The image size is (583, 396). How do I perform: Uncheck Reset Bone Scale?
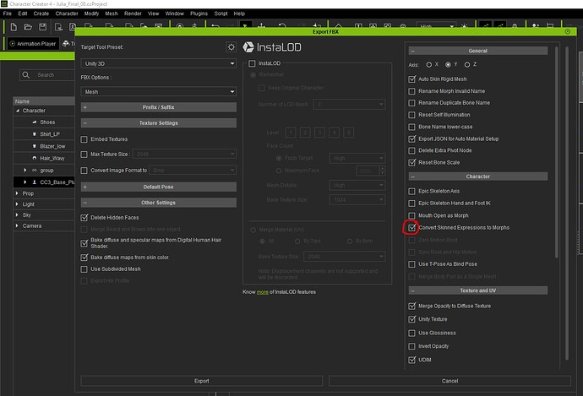click(411, 163)
